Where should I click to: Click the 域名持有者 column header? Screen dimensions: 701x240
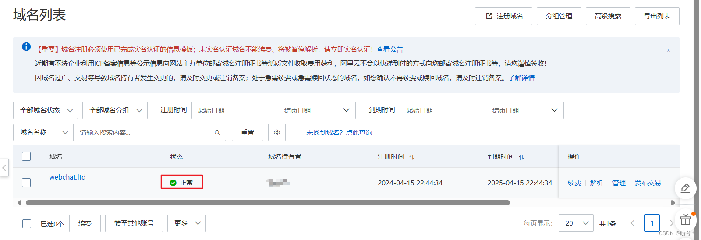(285, 157)
